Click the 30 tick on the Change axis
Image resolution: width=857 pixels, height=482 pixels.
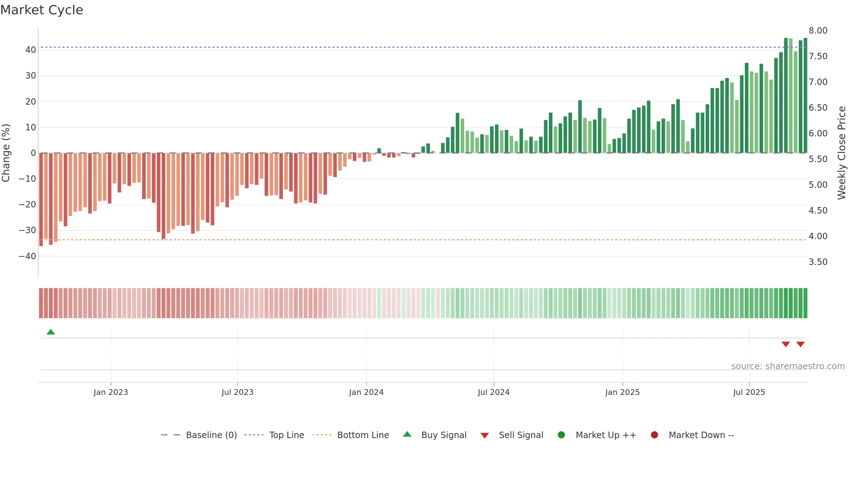[x=31, y=76]
